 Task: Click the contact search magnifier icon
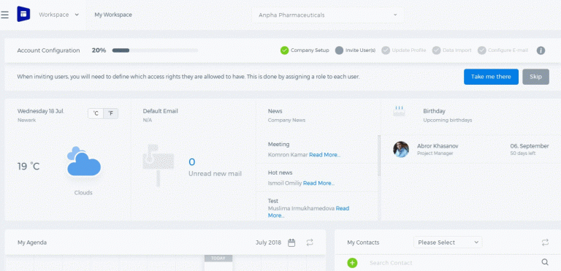pyautogui.click(x=545, y=262)
